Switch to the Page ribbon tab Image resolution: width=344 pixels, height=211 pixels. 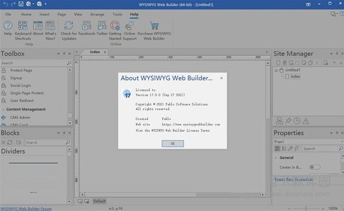tap(62, 14)
